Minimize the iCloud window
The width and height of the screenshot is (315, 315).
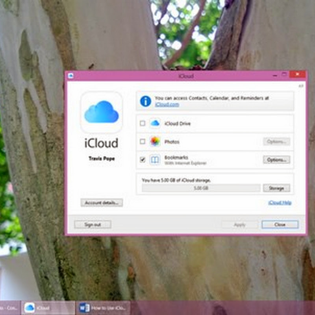[x=275, y=75]
